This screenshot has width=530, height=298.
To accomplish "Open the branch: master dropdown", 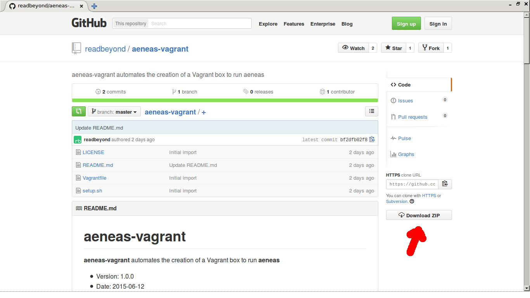I will (x=114, y=111).
